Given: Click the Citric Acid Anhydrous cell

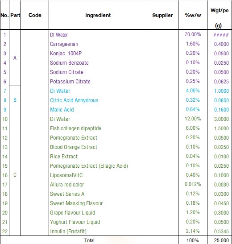Looking at the screenshot, I should (98, 100).
